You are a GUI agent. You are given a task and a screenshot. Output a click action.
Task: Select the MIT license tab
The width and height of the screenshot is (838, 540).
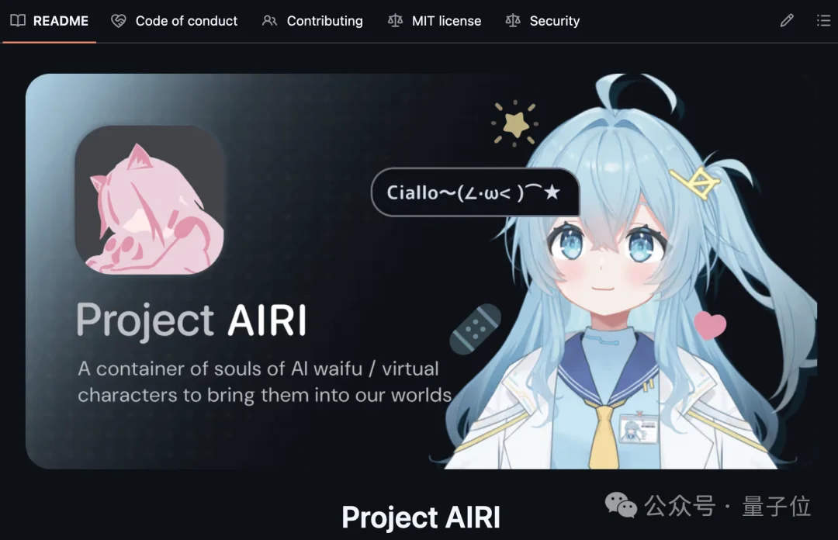pyautogui.click(x=435, y=21)
